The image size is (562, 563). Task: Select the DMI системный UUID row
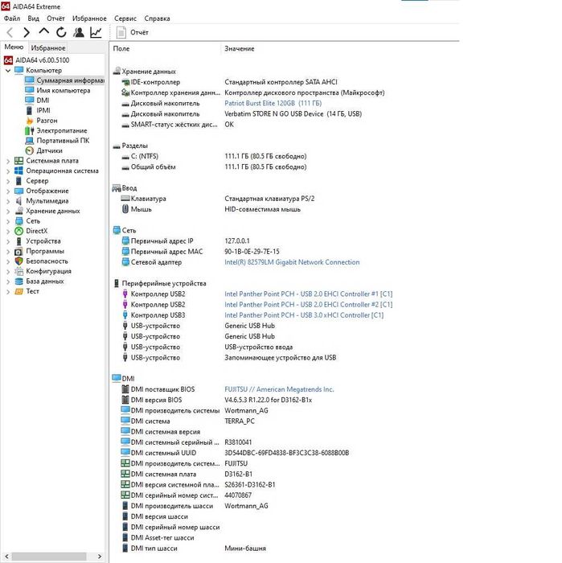click(x=235, y=453)
